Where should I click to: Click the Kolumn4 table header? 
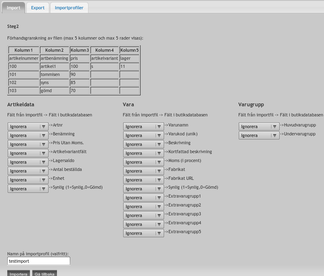click(105, 50)
